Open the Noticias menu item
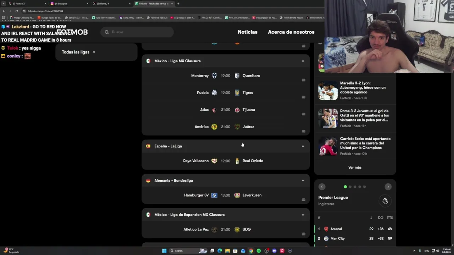 (248, 32)
